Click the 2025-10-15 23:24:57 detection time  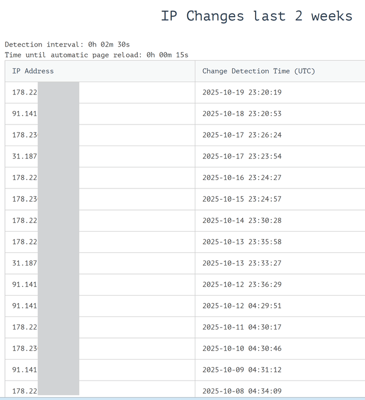[x=242, y=199]
